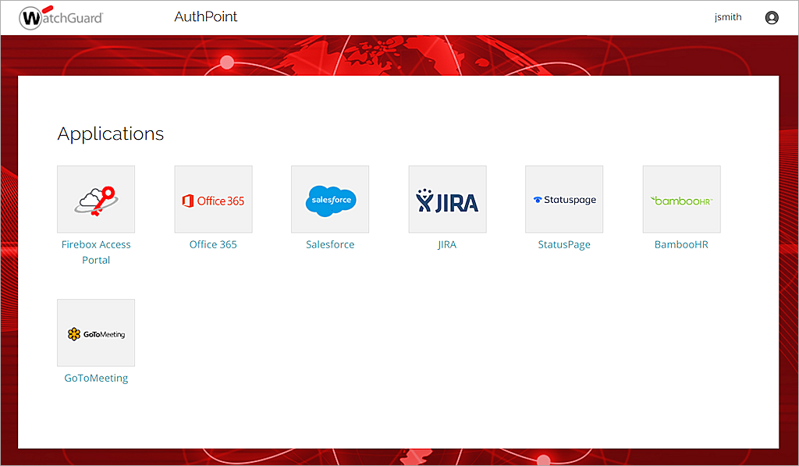Launch Office 365 from its logo tile
The image size is (799, 466).
[x=213, y=199]
